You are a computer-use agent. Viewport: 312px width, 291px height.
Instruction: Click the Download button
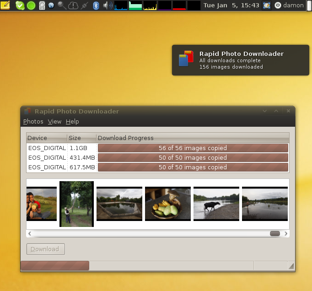click(45, 249)
